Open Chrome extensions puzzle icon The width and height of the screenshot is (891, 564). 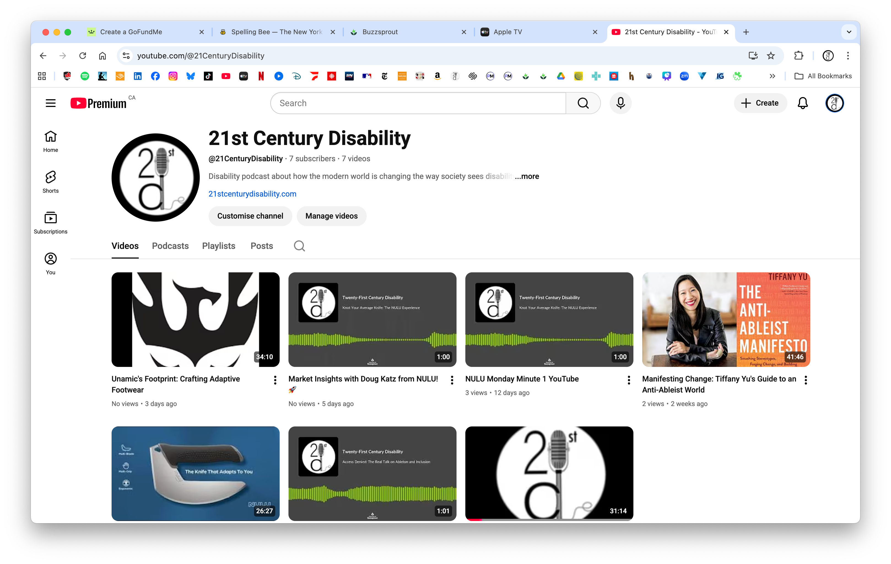(798, 56)
